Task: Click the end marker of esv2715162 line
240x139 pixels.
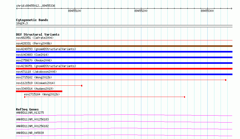Action: tap(226, 80)
